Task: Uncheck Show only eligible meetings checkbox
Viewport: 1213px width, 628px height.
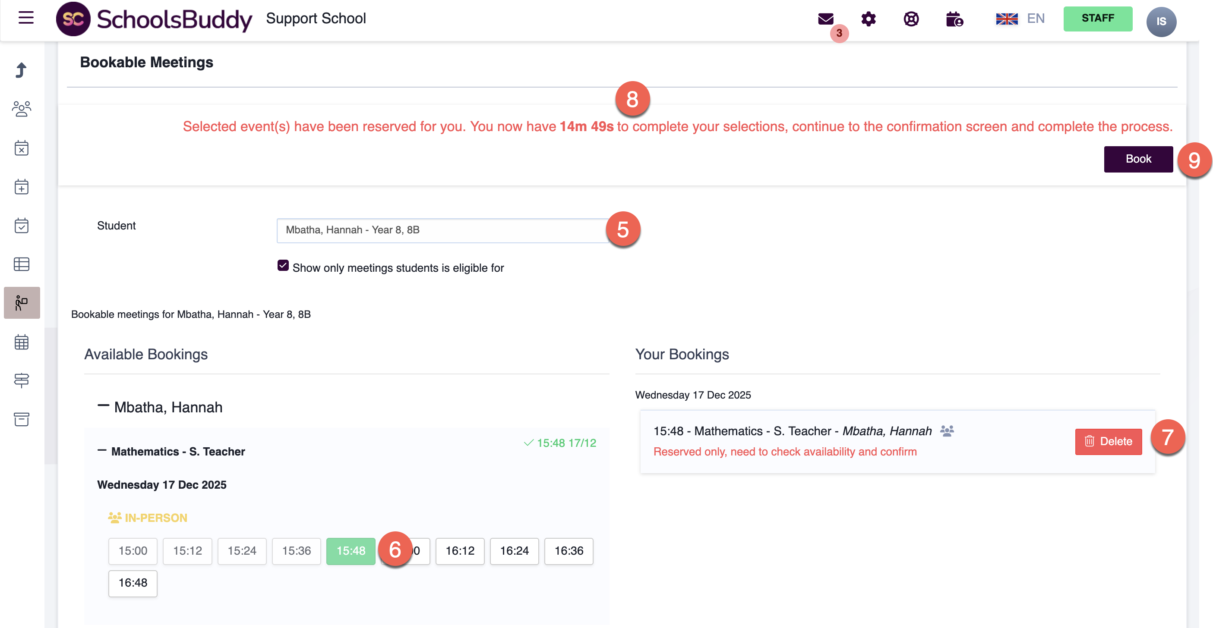Action: pyautogui.click(x=283, y=266)
